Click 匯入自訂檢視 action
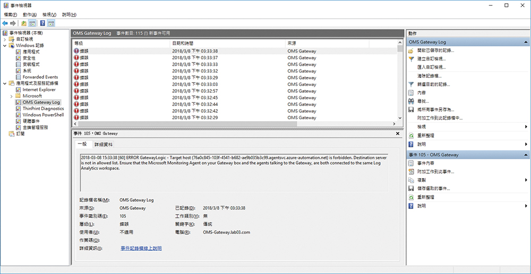 (432, 67)
